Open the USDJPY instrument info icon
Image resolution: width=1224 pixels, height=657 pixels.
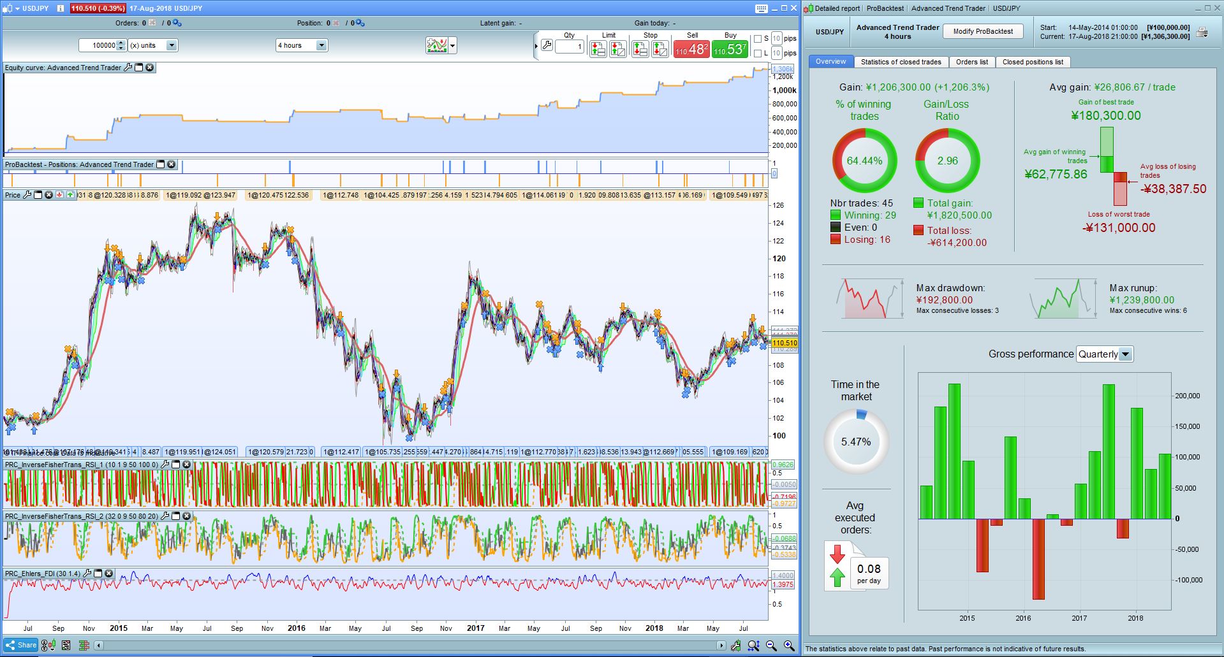pos(60,8)
